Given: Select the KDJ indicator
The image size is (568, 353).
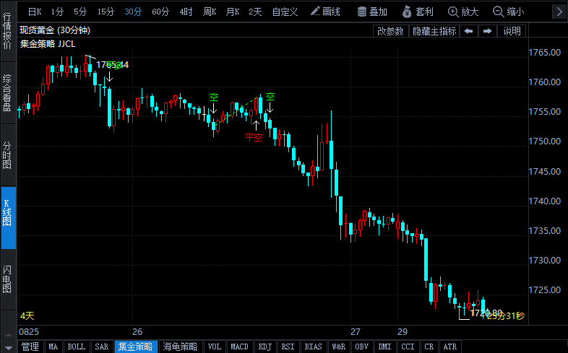Looking at the screenshot, I should 265,347.
